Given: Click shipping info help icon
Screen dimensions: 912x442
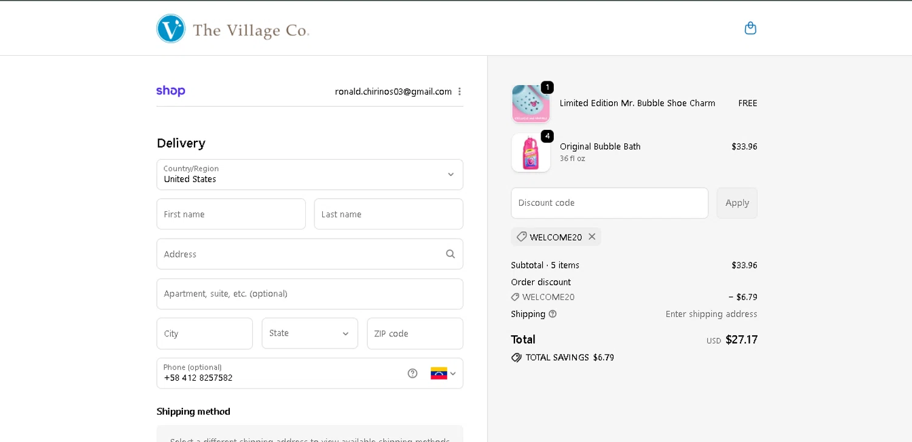Looking at the screenshot, I should click(553, 314).
